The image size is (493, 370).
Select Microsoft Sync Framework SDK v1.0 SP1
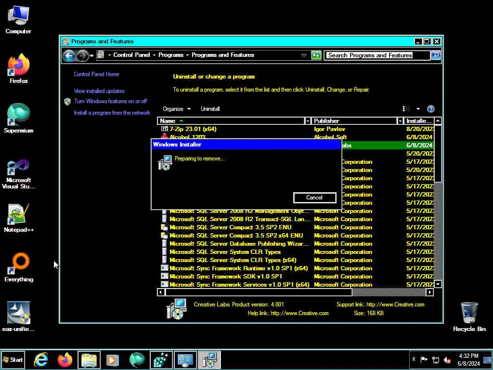click(296, 276)
